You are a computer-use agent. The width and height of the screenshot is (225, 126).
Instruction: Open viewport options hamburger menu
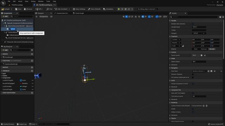[x=37, y=16]
